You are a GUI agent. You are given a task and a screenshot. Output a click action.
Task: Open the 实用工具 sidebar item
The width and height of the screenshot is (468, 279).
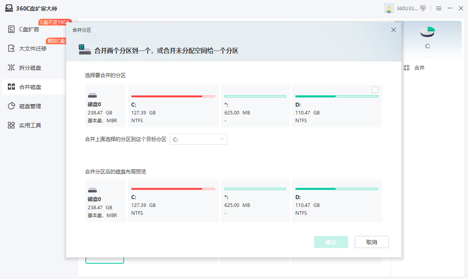point(34,125)
